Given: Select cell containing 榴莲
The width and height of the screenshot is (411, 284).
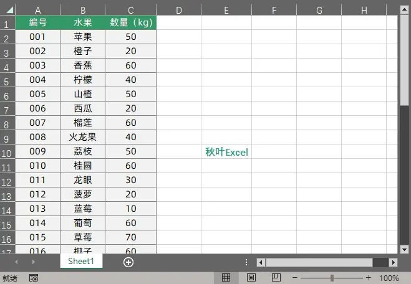Looking at the screenshot, I should pos(83,123).
